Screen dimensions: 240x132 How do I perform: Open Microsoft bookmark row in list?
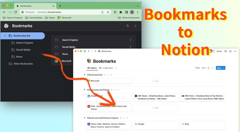63,61
